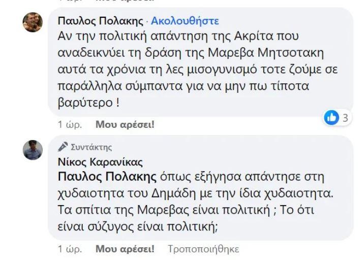Open the Νίκος Καρανίκας profile name link
364x265 pixels.
[100, 162]
